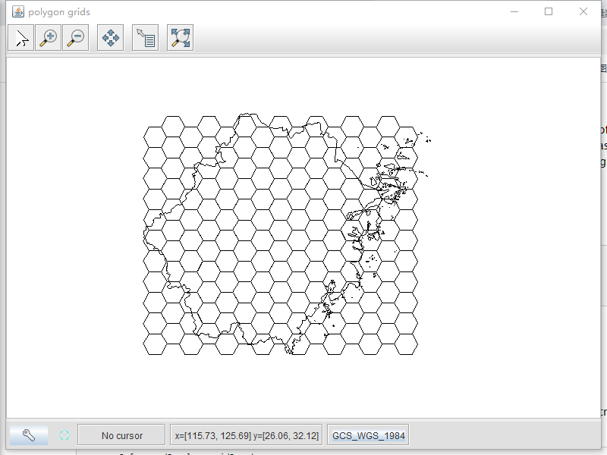Activate the Zoom Out magnifier tool
Viewport: 607px width, 455px height.
pos(74,36)
